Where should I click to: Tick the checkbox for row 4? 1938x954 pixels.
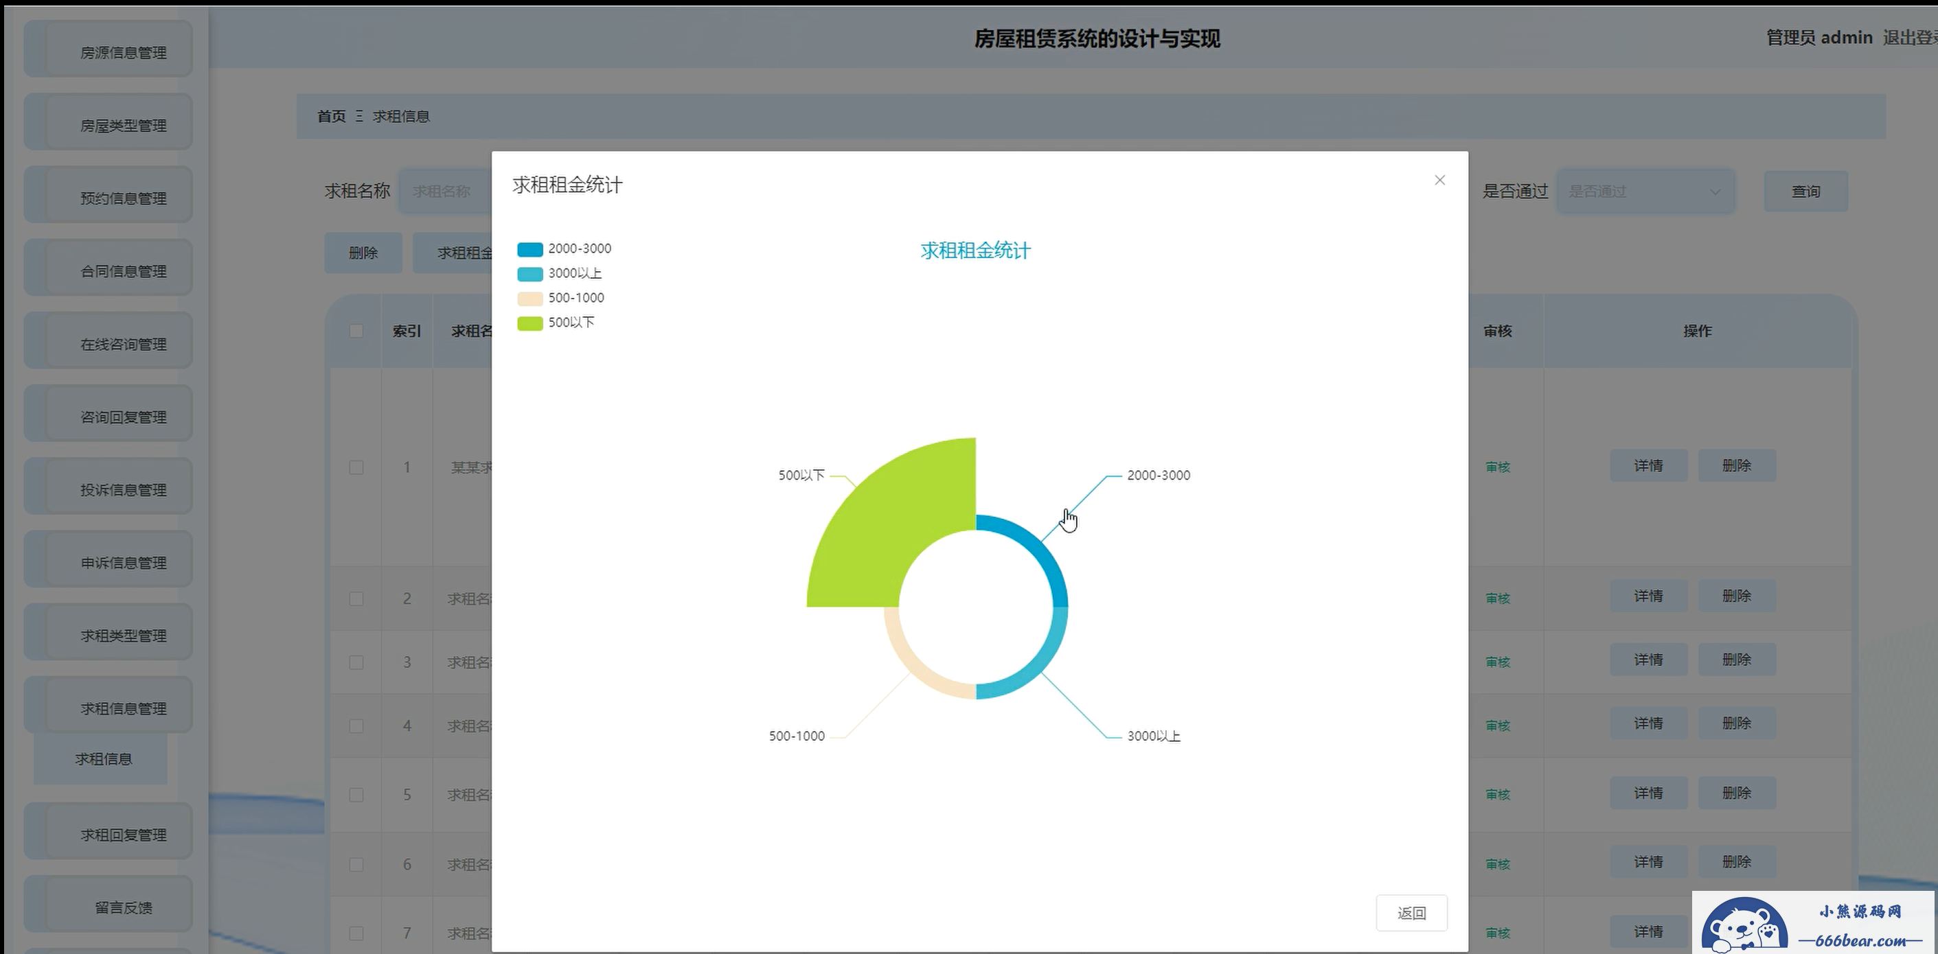point(356,726)
